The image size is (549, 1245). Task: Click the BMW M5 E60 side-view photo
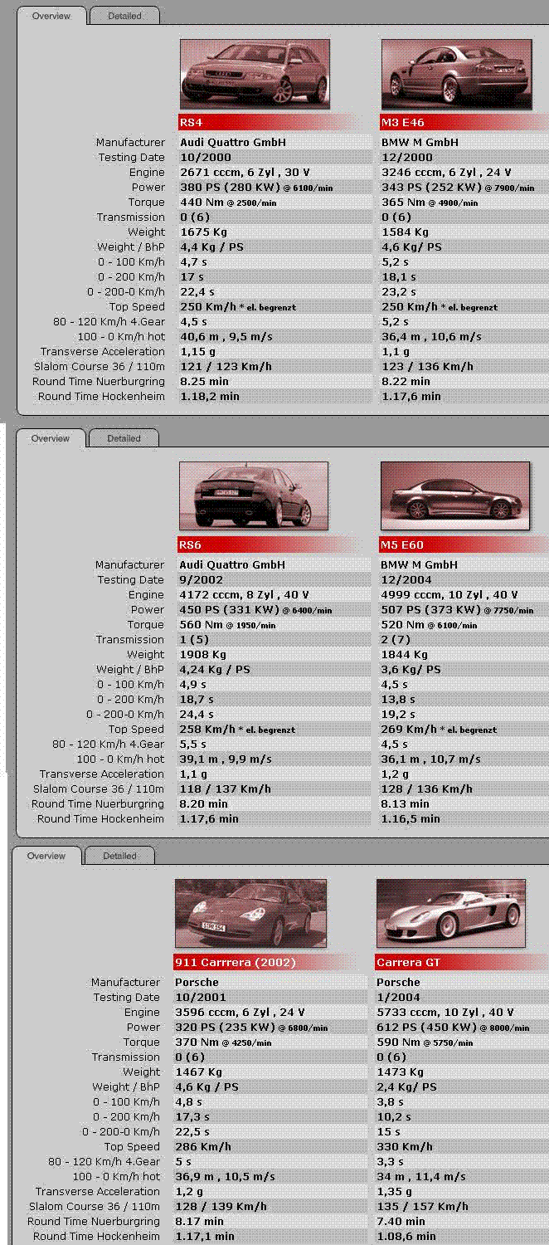coord(455,497)
